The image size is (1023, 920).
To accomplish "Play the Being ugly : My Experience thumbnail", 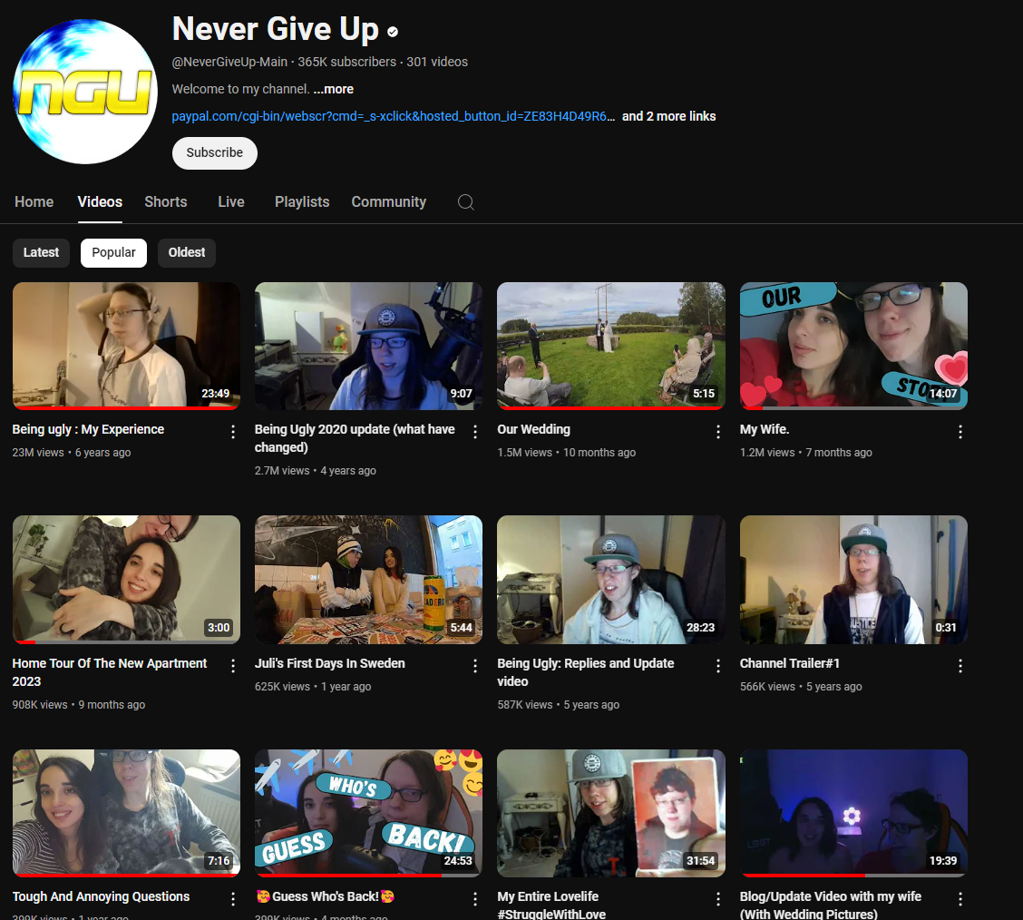I will coord(126,346).
